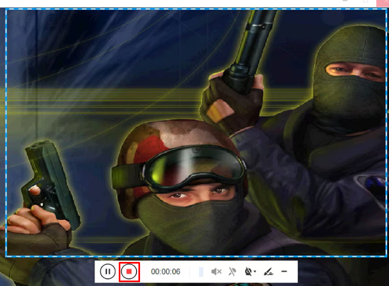Stop the recording with the red square button
The width and height of the screenshot is (389, 286).
click(129, 272)
